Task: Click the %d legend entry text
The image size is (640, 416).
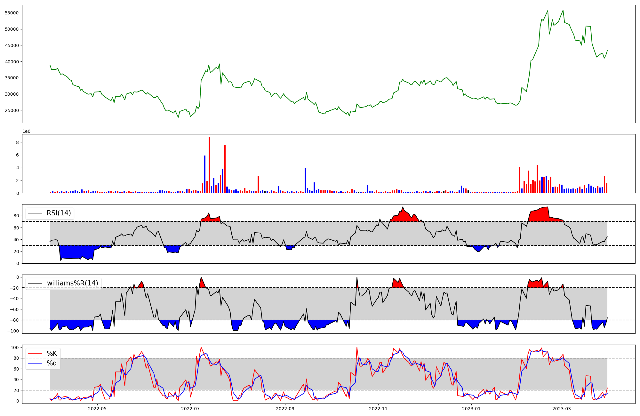Action: [x=52, y=363]
